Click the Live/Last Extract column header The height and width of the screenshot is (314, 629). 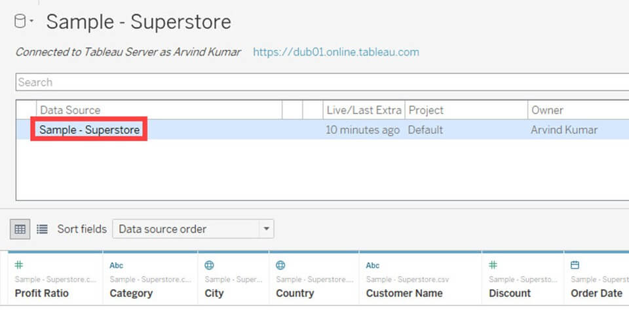tap(364, 110)
